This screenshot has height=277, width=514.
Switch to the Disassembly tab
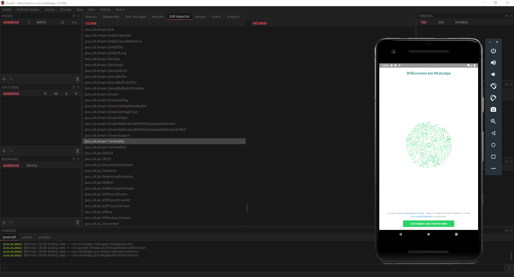click(111, 16)
